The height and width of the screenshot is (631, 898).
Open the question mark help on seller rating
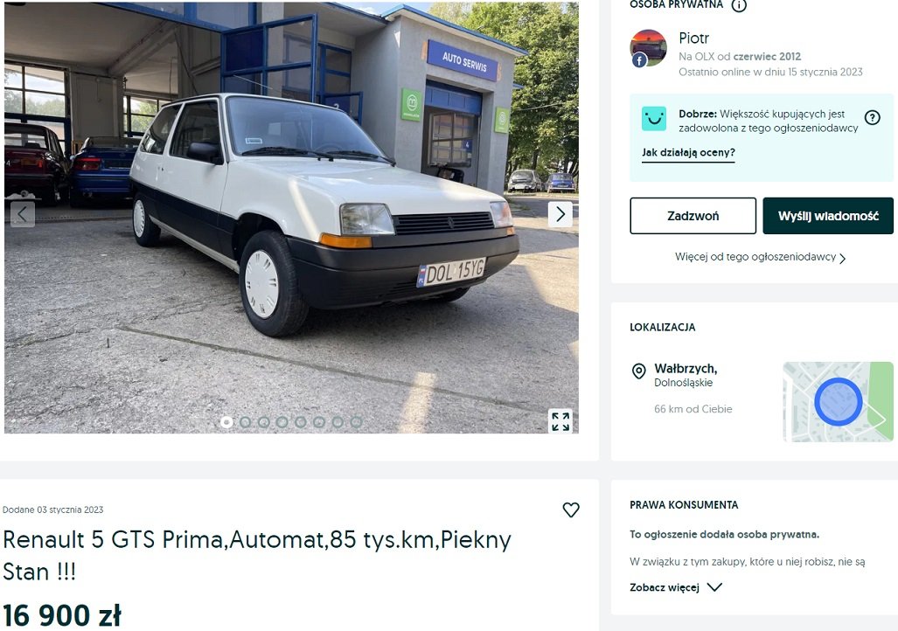(x=872, y=118)
